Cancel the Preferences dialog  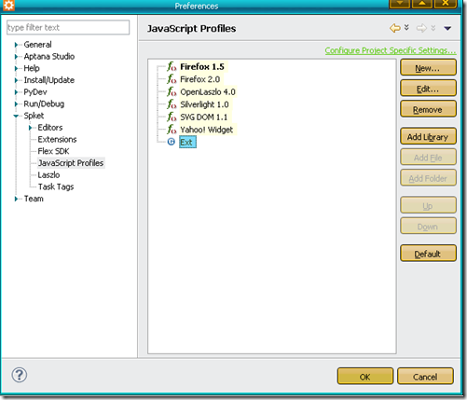[x=425, y=377]
